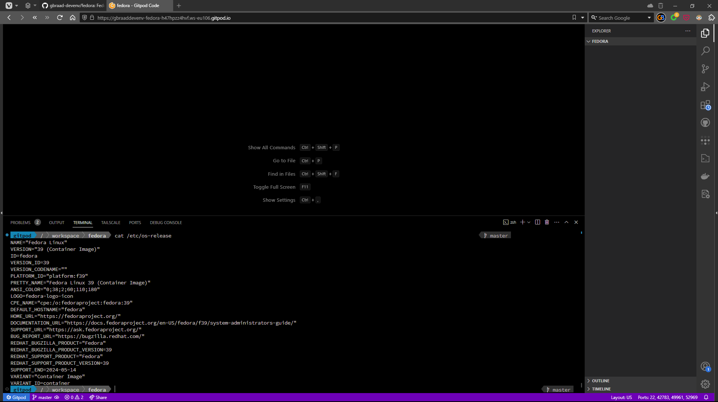The width and height of the screenshot is (718, 402).
Task: Open terminal panel more actions
Action: [x=557, y=222]
